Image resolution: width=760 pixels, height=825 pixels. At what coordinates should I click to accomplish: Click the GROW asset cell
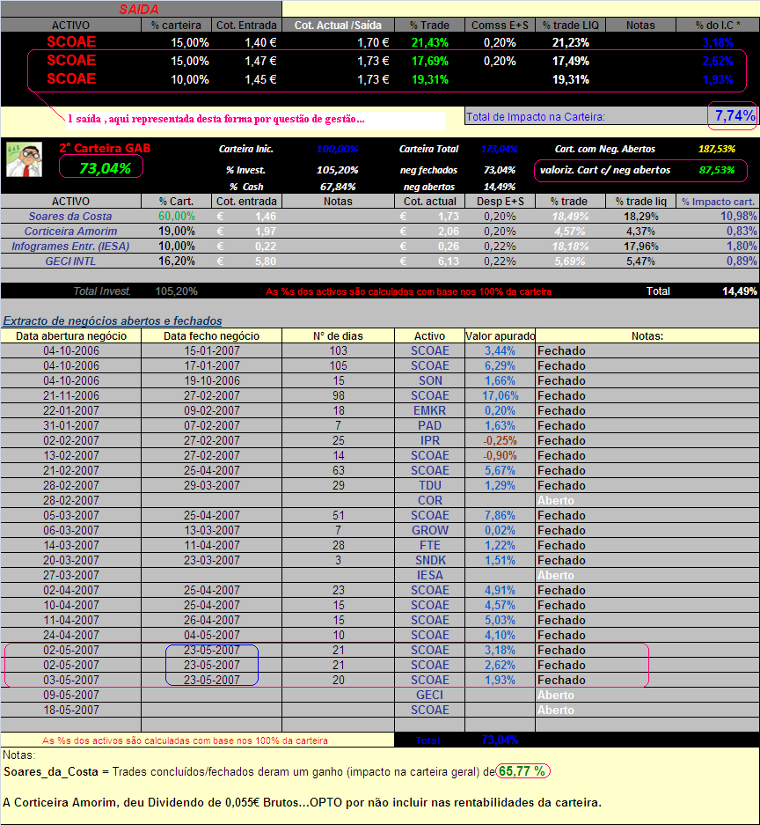tap(430, 530)
